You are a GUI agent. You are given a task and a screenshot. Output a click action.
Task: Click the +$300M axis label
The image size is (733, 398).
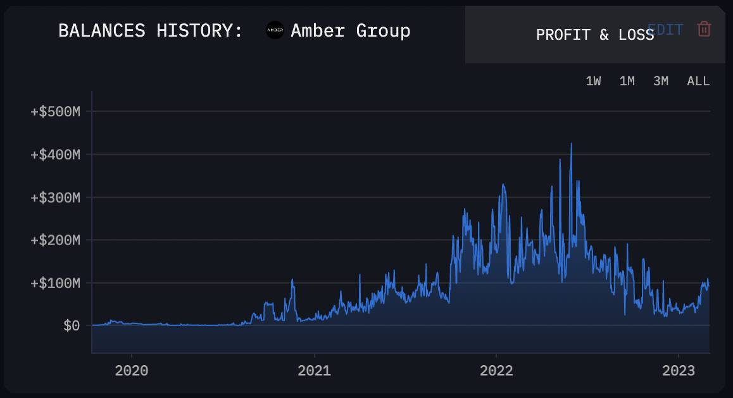(55, 197)
